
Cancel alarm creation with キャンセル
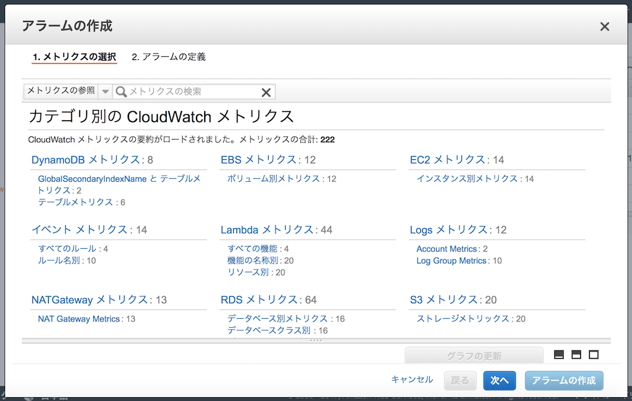[412, 380]
